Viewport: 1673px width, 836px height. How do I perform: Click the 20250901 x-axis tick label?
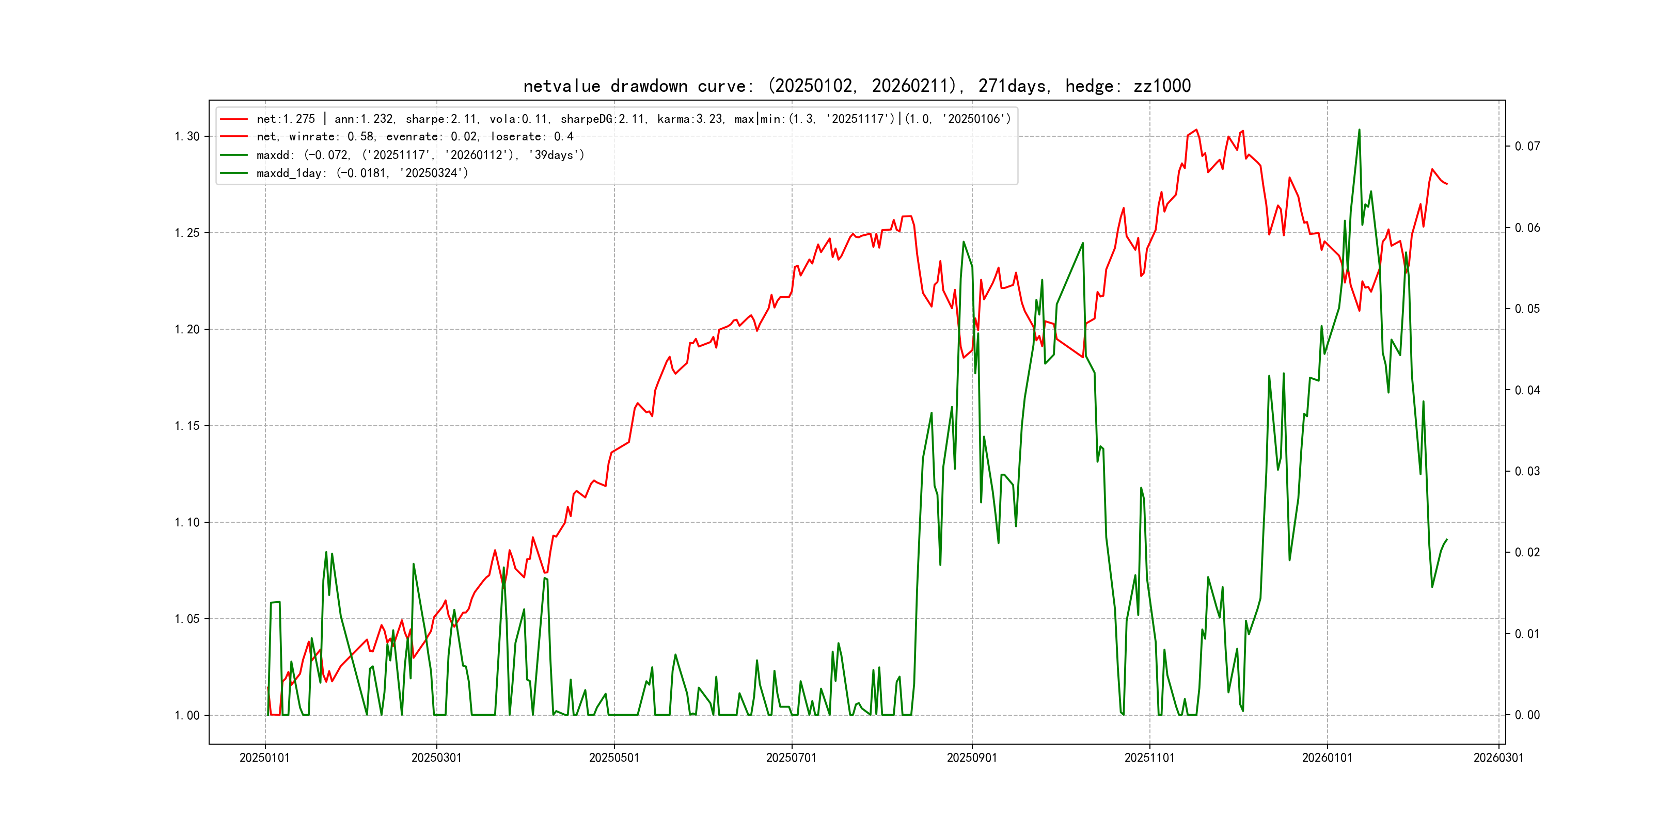coord(972,758)
